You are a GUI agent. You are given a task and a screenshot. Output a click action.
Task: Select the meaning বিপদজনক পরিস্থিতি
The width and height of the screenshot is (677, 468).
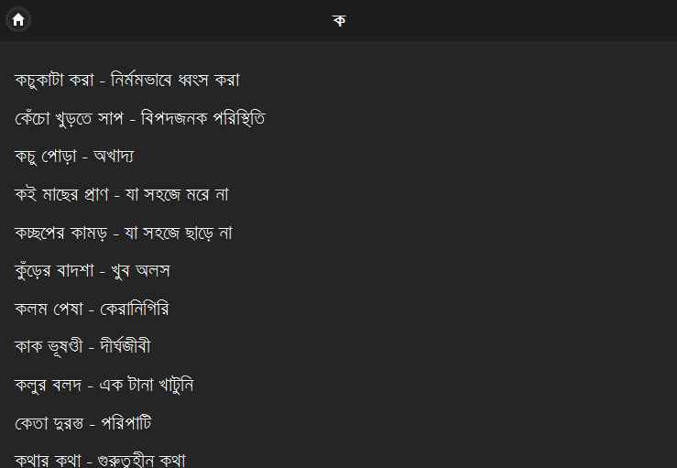pos(203,118)
